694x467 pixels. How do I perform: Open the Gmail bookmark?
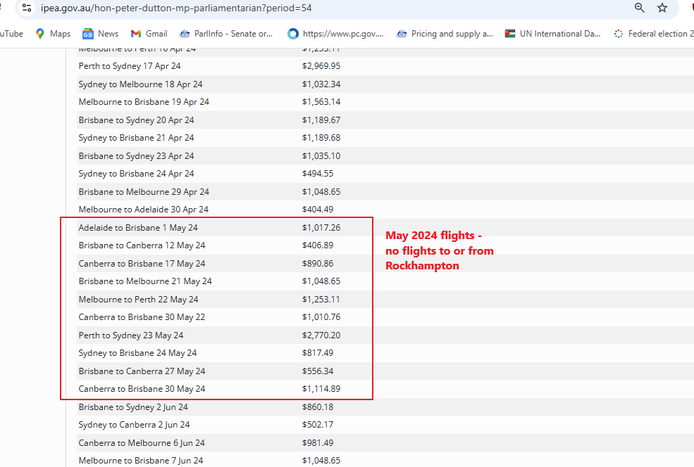click(x=149, y=34)
